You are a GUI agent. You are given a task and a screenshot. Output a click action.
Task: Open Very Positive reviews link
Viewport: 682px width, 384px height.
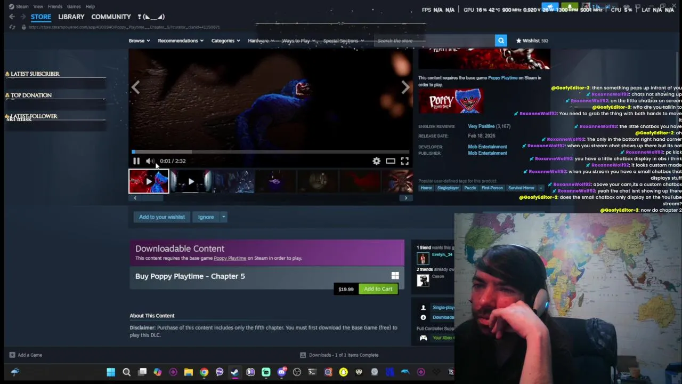point(481,126)
